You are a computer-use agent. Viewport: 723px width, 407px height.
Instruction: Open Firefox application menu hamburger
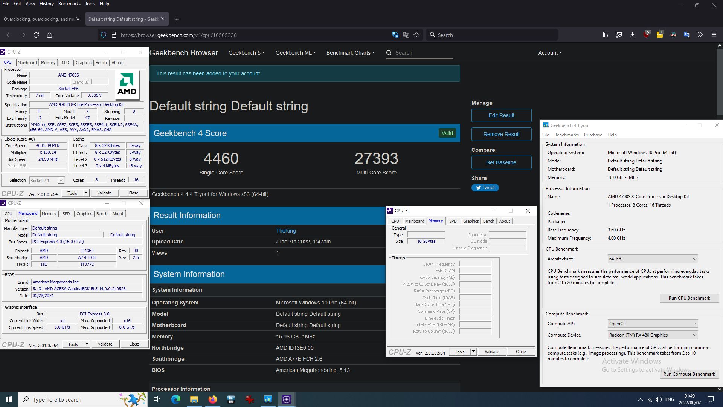tap(714, 35)
